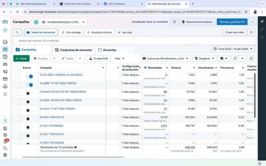
Task: Expand the Más menu
Action: point(119,58)
